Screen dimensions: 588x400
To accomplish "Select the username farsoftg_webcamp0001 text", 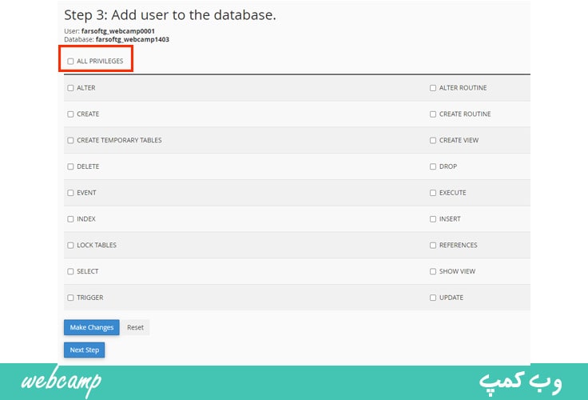I will point(117,30).
